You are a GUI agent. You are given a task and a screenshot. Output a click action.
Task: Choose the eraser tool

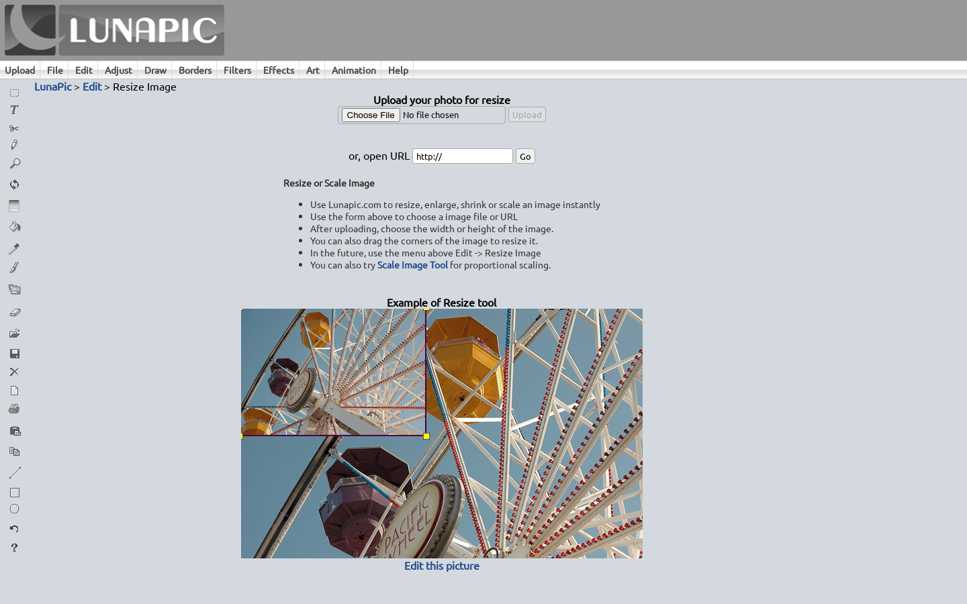coord(14,311)
